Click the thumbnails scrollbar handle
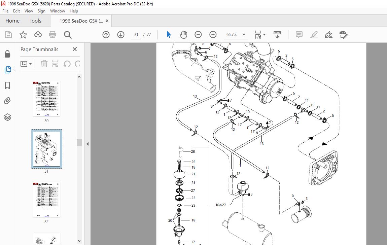387x245 pixels. pyautogui.click(x=79, y=142)
